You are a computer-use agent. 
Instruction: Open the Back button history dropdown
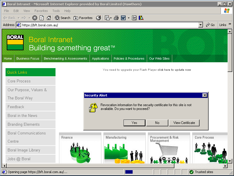click(18, 18)
